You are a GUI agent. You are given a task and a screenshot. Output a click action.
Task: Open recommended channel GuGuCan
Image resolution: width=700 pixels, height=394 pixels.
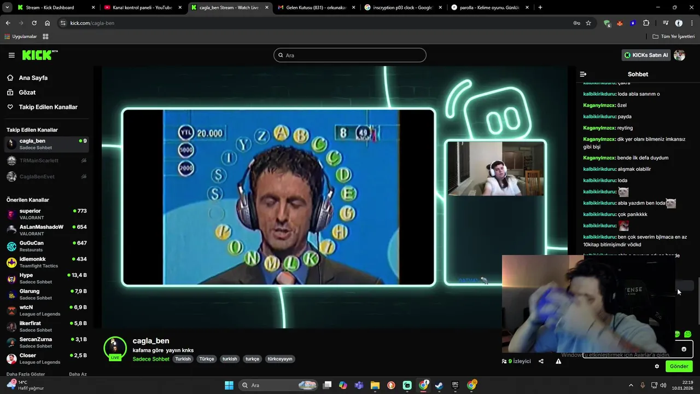pyautogui.click(x=46, y=246)
